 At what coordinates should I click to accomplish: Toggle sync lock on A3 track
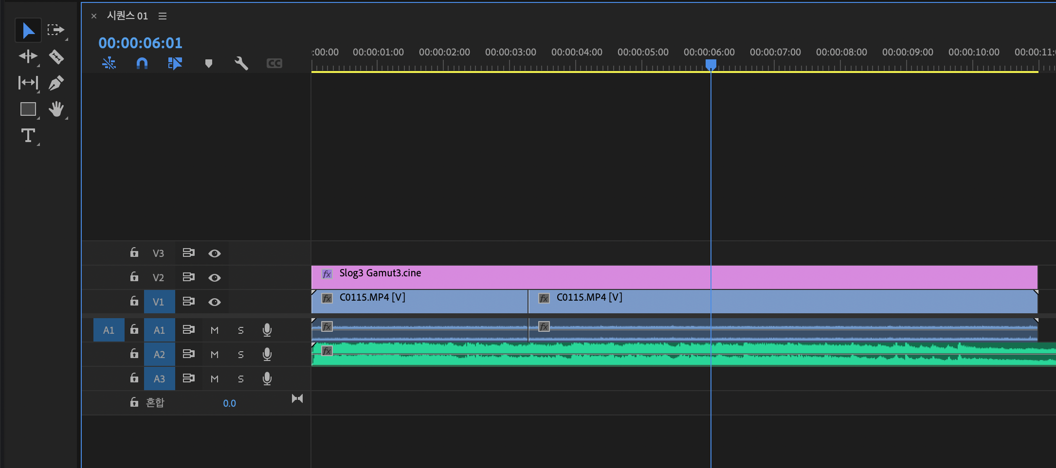(x=189, y=378)
